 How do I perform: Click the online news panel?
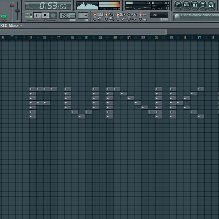196,17
